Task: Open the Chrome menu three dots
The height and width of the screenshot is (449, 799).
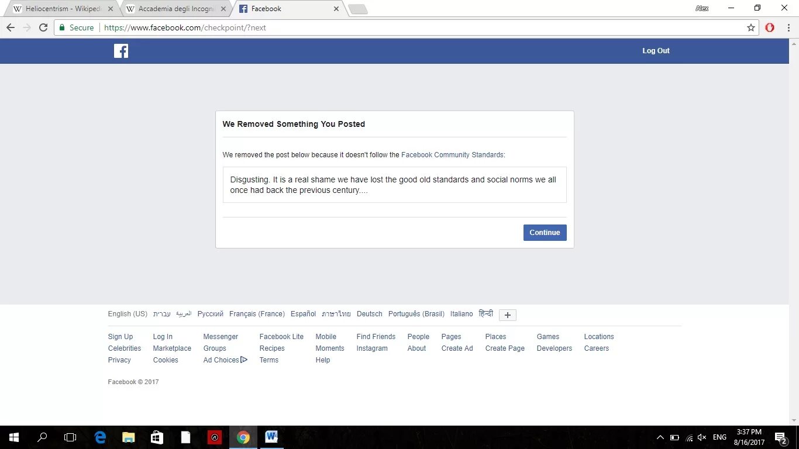Action: (x=788, y=27)
